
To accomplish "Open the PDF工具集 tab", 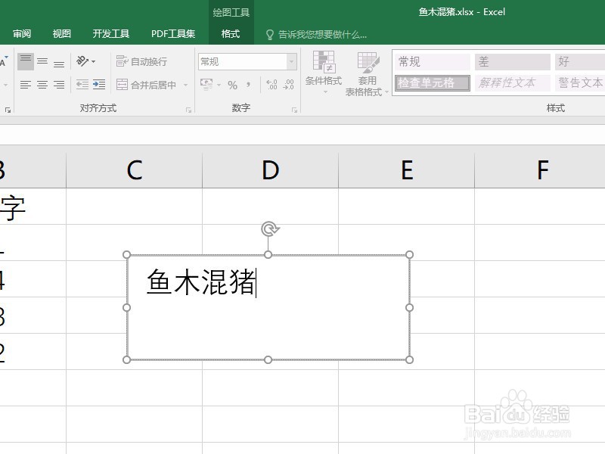I will 173,34.
